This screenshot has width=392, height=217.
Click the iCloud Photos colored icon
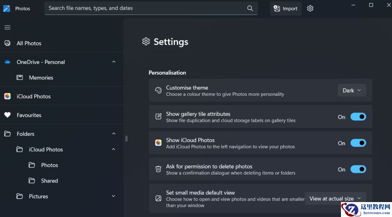coord(7,96)
